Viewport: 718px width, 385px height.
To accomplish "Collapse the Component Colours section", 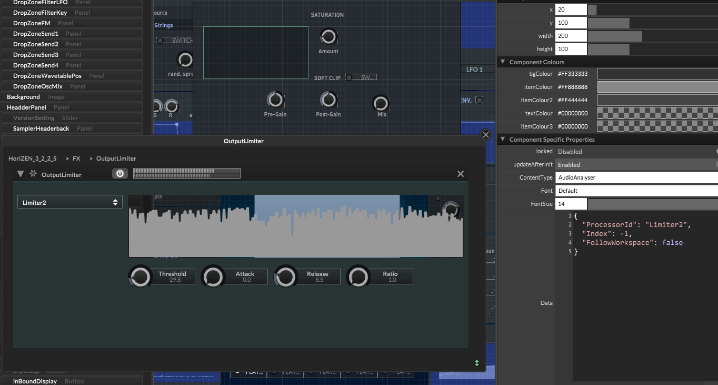I will [503, 62].
